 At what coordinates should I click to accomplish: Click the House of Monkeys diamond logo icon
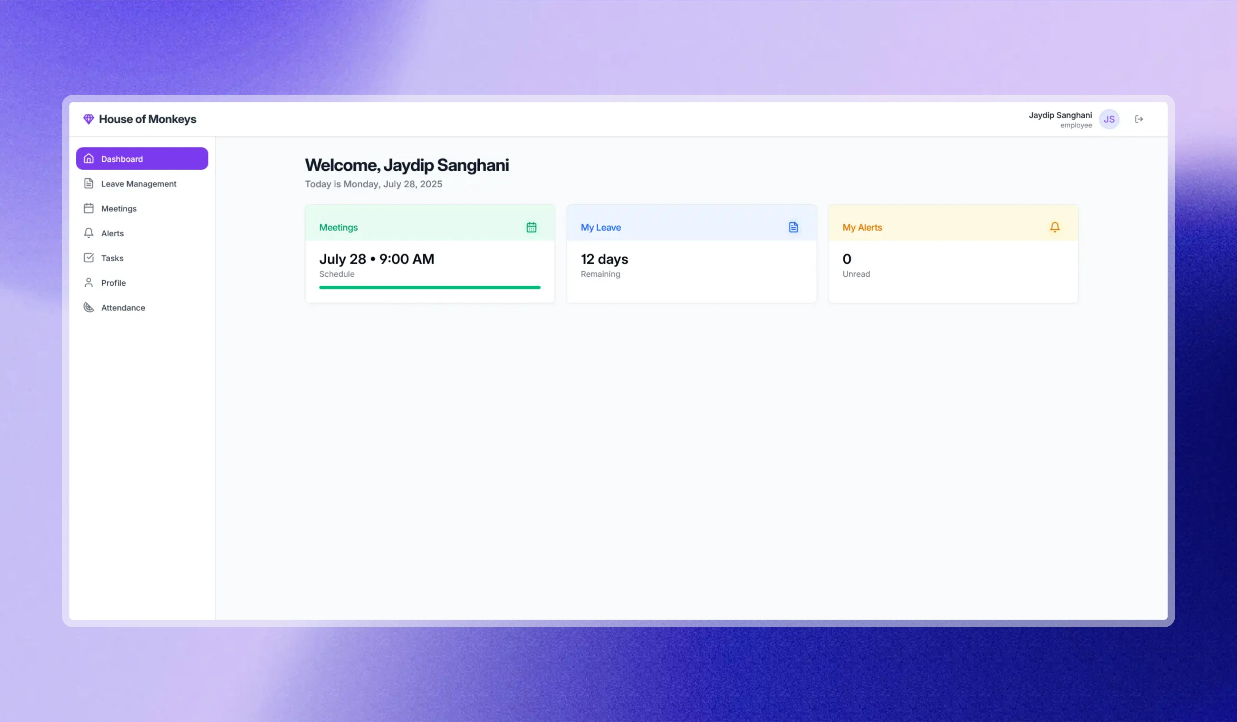88,119
